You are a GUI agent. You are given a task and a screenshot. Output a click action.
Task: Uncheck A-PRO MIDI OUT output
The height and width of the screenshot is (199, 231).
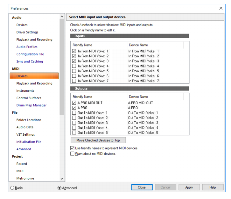click(x=74, y=103)
